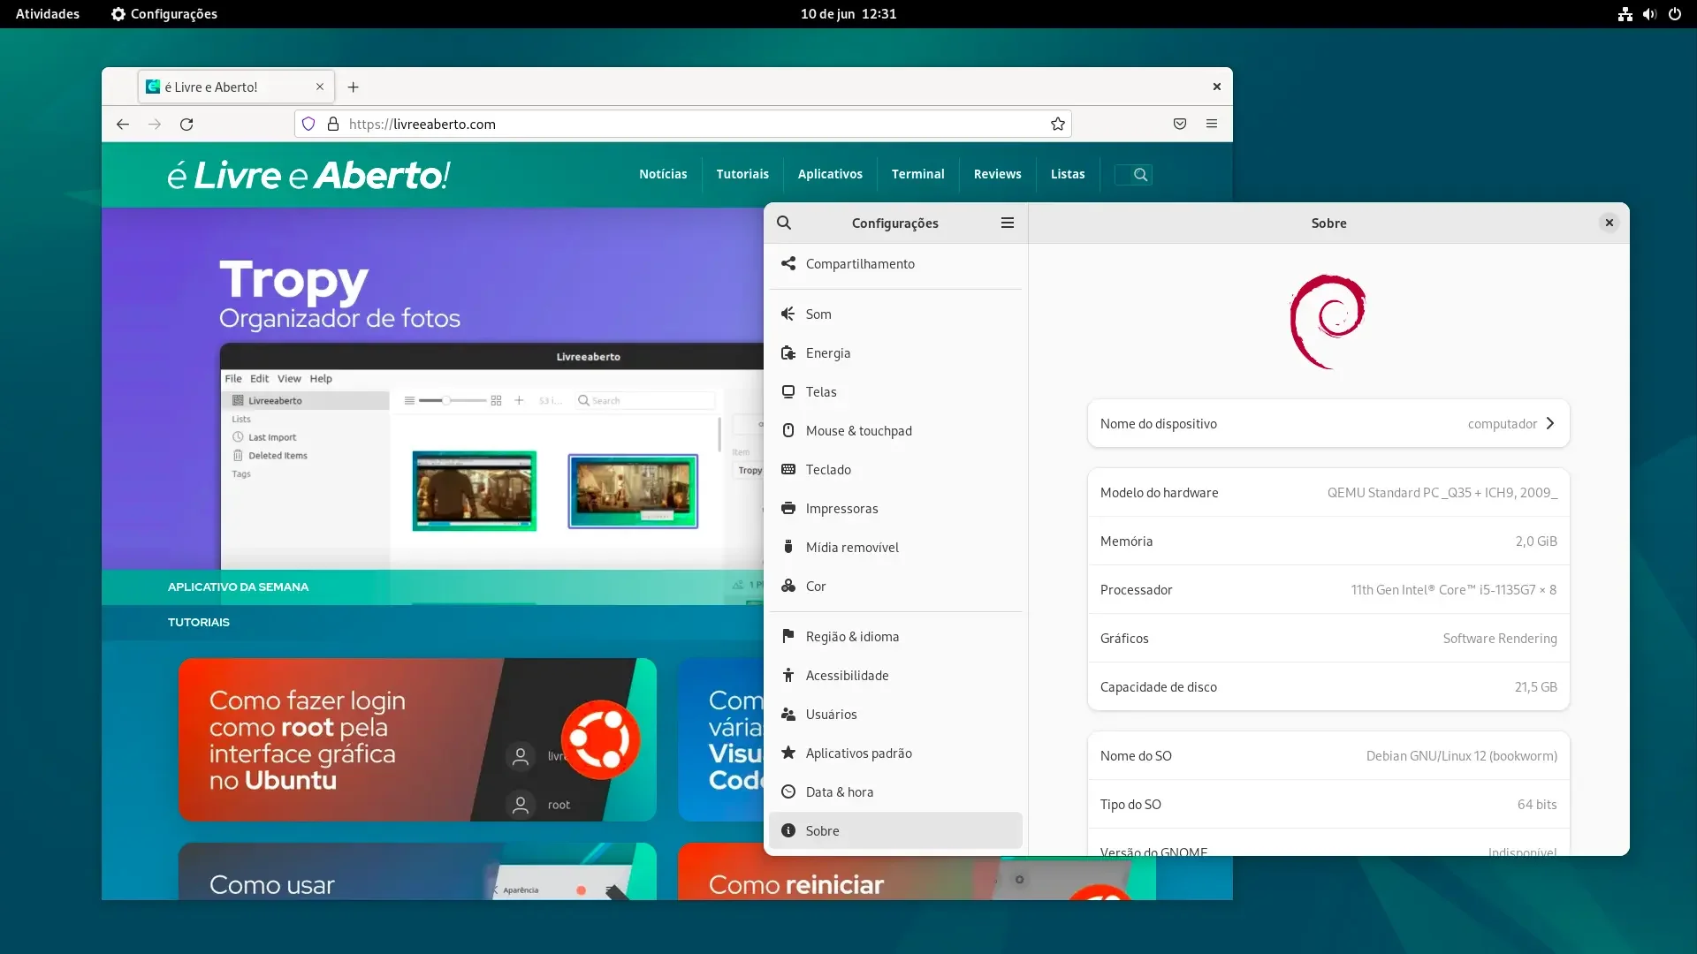Click the Modelo do hardware row
Screen dimensions: 1697x954
1328,493
